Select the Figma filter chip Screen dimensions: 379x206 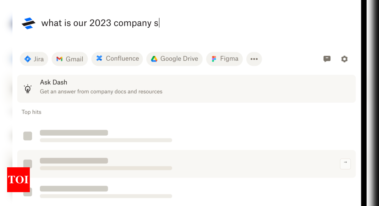coord(225,59)
